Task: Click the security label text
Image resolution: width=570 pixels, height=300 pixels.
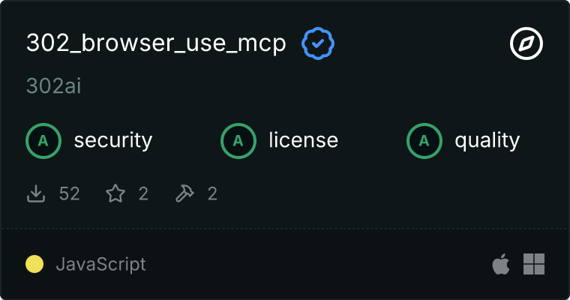Action: pyautogui.click(x=113, y=141)
